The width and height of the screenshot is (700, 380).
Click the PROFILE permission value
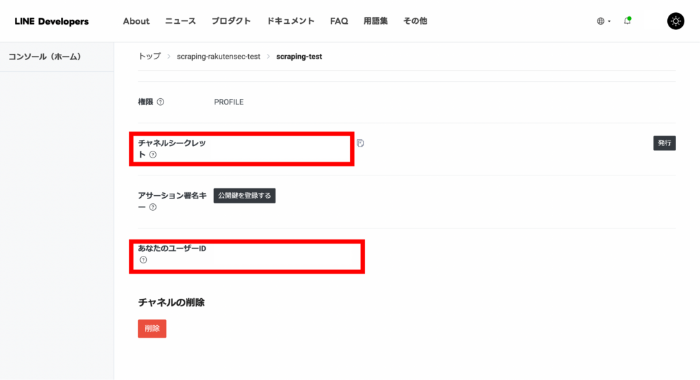tap(228, 102)
